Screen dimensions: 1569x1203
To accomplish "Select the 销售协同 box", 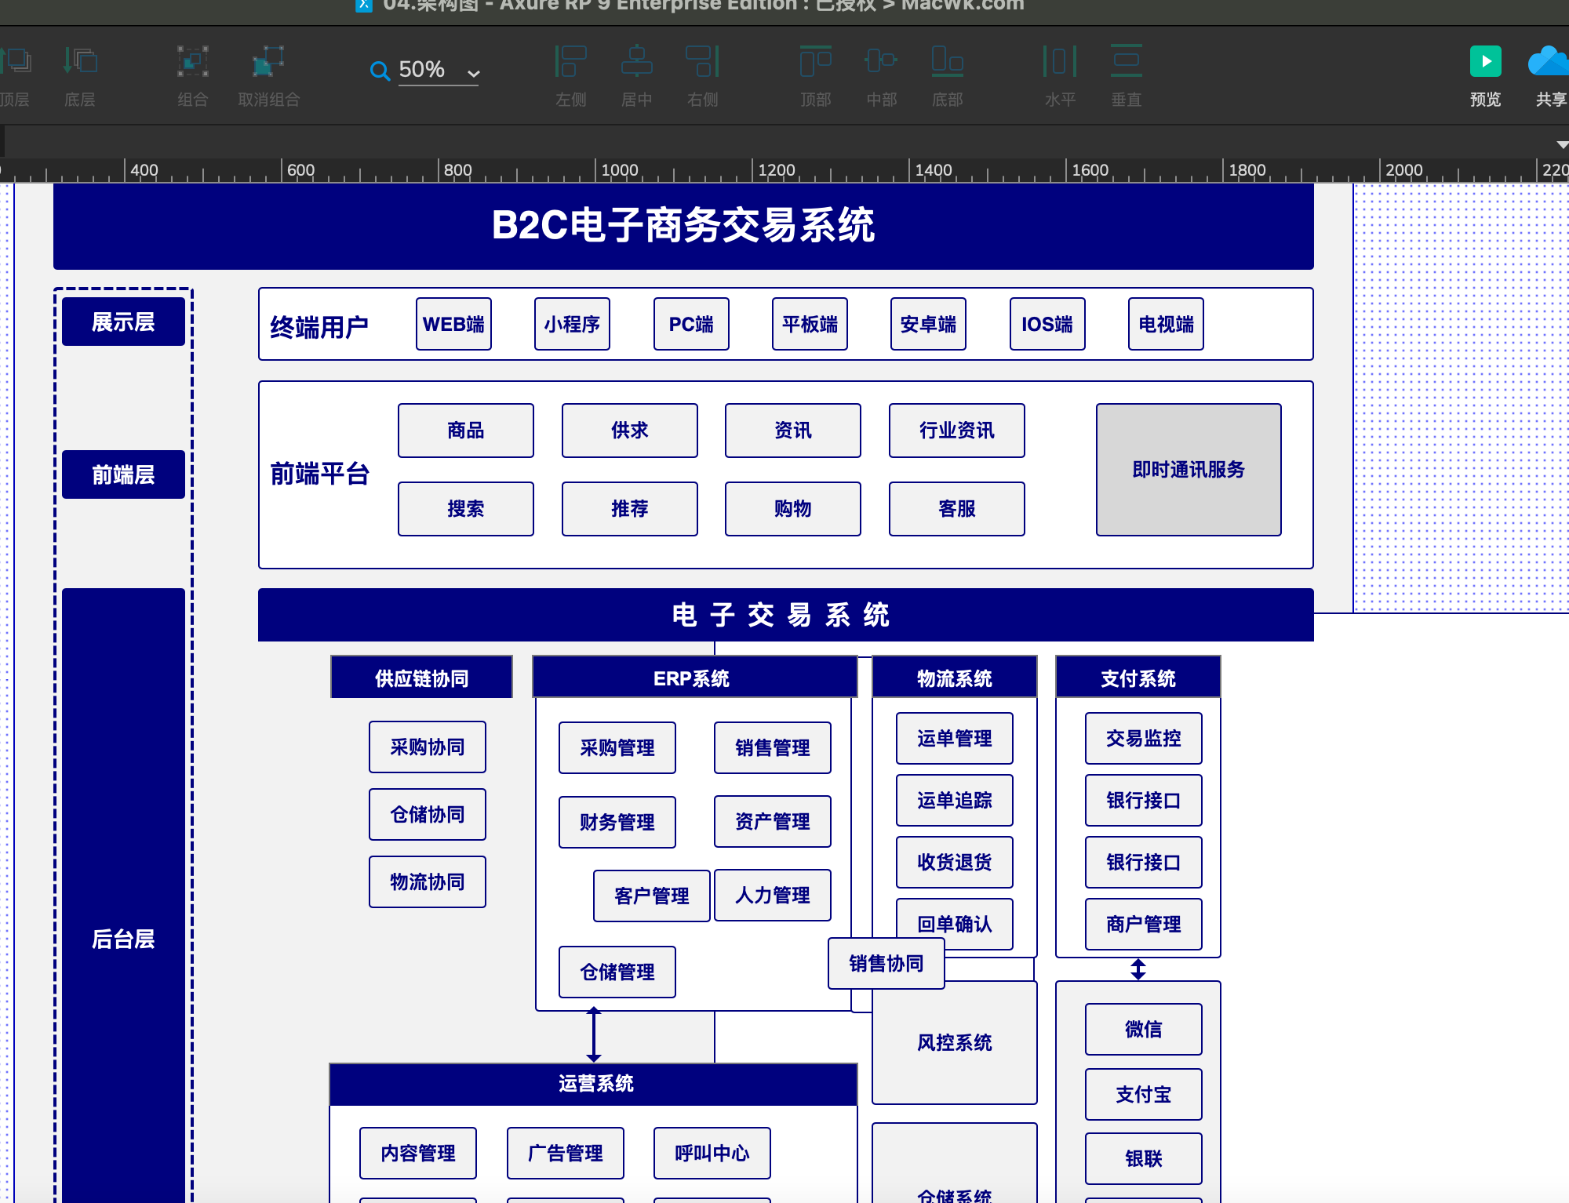I will (886, 964).
